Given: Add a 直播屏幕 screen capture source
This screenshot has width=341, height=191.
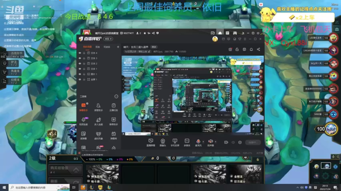Looking at the screenshot, I should (150, 143).
